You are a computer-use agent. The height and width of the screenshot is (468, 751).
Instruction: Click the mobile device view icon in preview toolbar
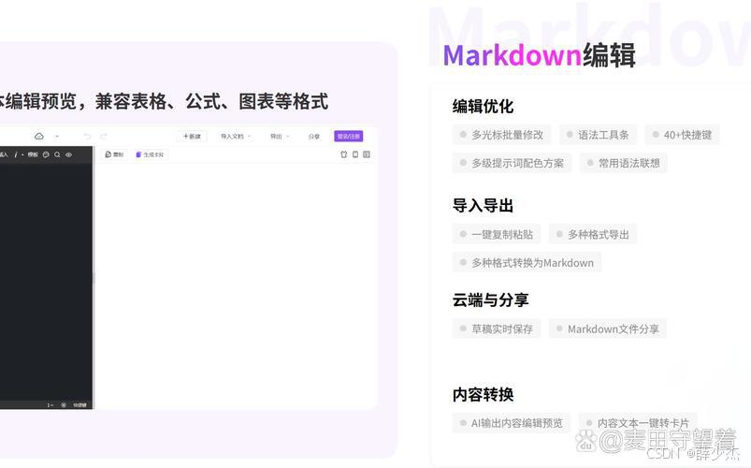point(355,154)
